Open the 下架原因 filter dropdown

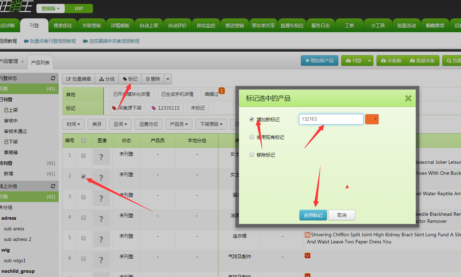coord(211,124)
